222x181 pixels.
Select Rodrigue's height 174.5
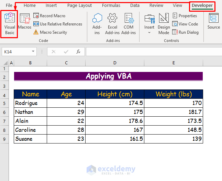tap(115, 103)
